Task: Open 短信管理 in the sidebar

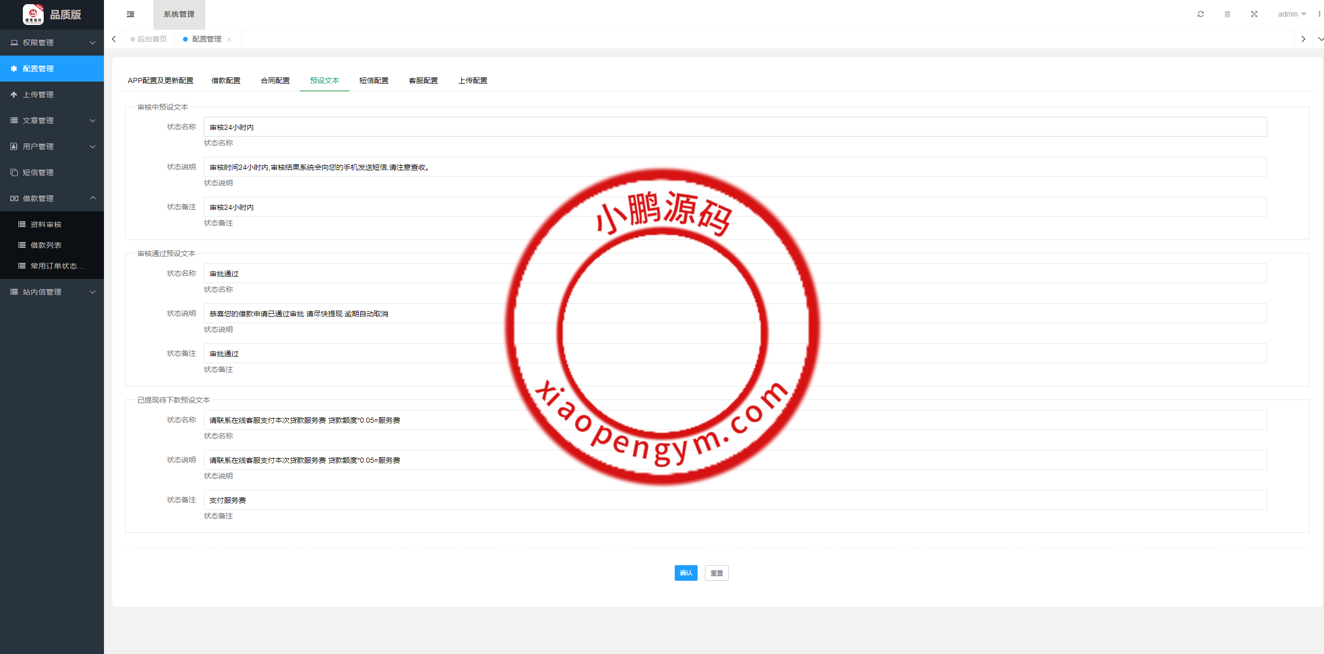Action: point(38,172)
